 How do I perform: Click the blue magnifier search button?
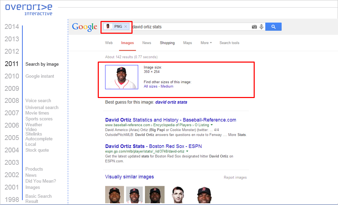point(273,27)
